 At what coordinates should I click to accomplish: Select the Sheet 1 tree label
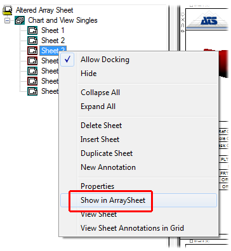pyautogui.click(x=53, y=30)
